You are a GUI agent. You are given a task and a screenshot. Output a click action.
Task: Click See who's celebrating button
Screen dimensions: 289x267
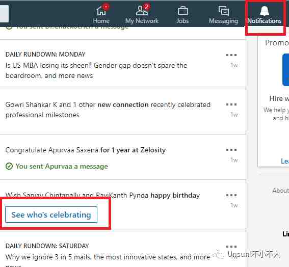(x=51, y=215)
